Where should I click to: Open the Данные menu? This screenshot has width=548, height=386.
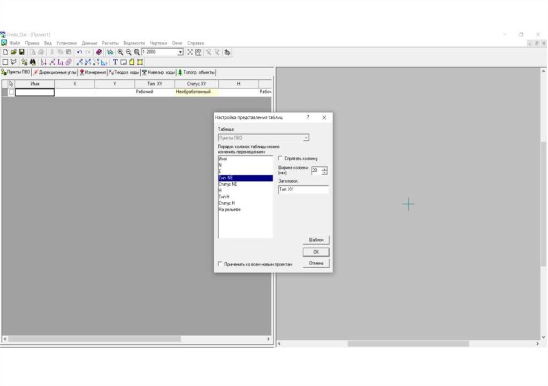[89, 43]
